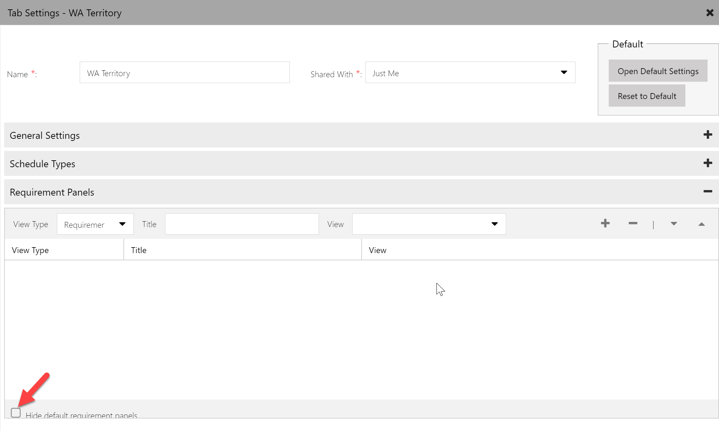Click the Open Default Settings button
Screen dimensions: 719x431
[x=658, y=71]
